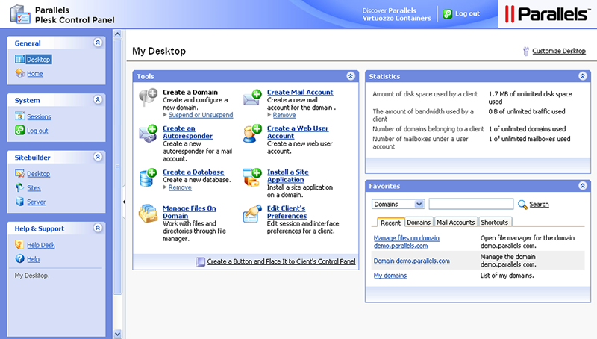Collapse the Favorites panel

[x=583, y=186]
